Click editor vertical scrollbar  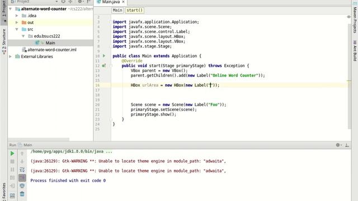(349, 76)
